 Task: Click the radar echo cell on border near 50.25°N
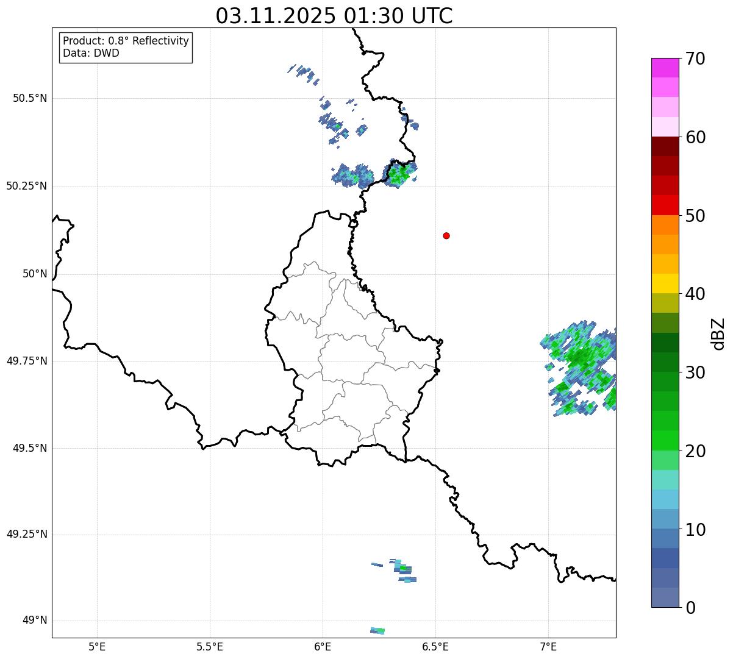click(401, 173)
